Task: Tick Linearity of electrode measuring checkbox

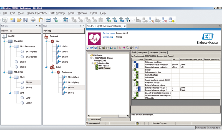Action: click(135, 93)
